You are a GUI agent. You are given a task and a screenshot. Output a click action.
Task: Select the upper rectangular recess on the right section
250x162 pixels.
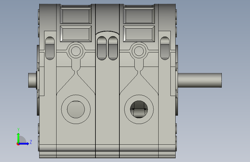point(139,16)
